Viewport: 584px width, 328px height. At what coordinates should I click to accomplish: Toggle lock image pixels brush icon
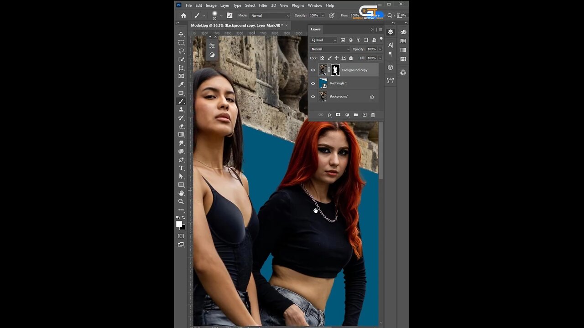coord(329,58)
